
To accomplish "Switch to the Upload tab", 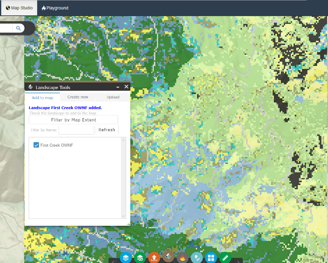I will pyautogui.click(x=113, y=97).
